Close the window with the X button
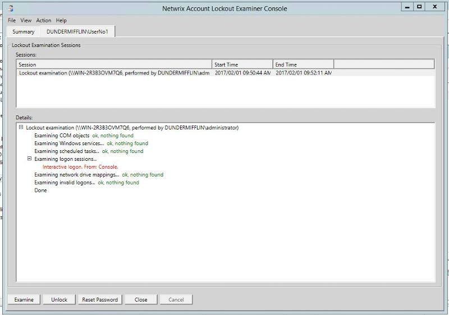 click(x=434, y=7)
